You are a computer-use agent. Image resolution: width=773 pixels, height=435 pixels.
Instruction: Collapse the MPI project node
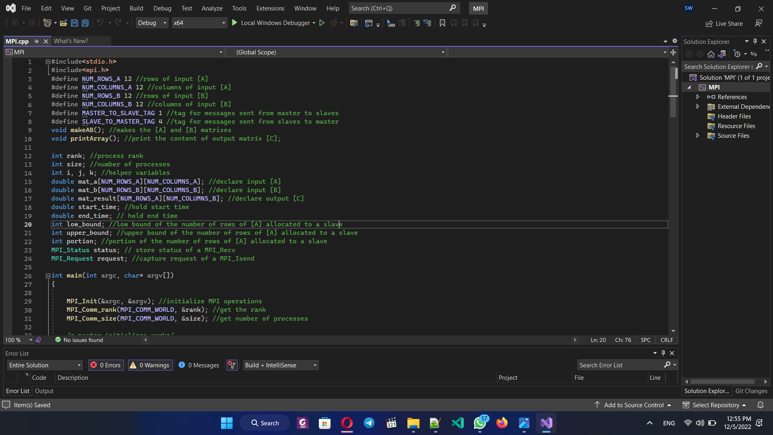689,87
